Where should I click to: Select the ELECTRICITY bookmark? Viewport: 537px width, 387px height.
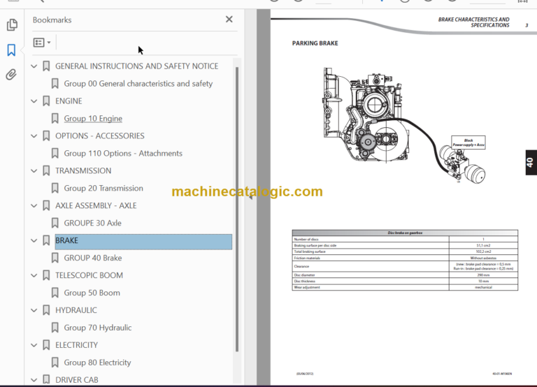click(x=76, y=345)
